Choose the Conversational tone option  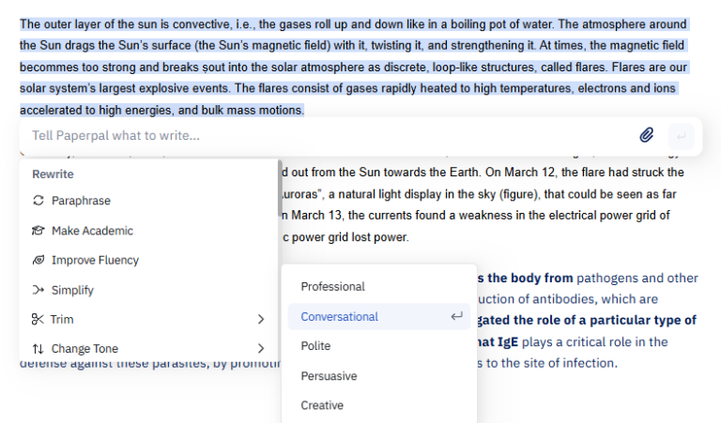coord(379,316)
